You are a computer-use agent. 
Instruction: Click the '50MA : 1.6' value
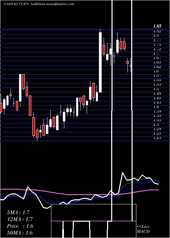[20, 233]
